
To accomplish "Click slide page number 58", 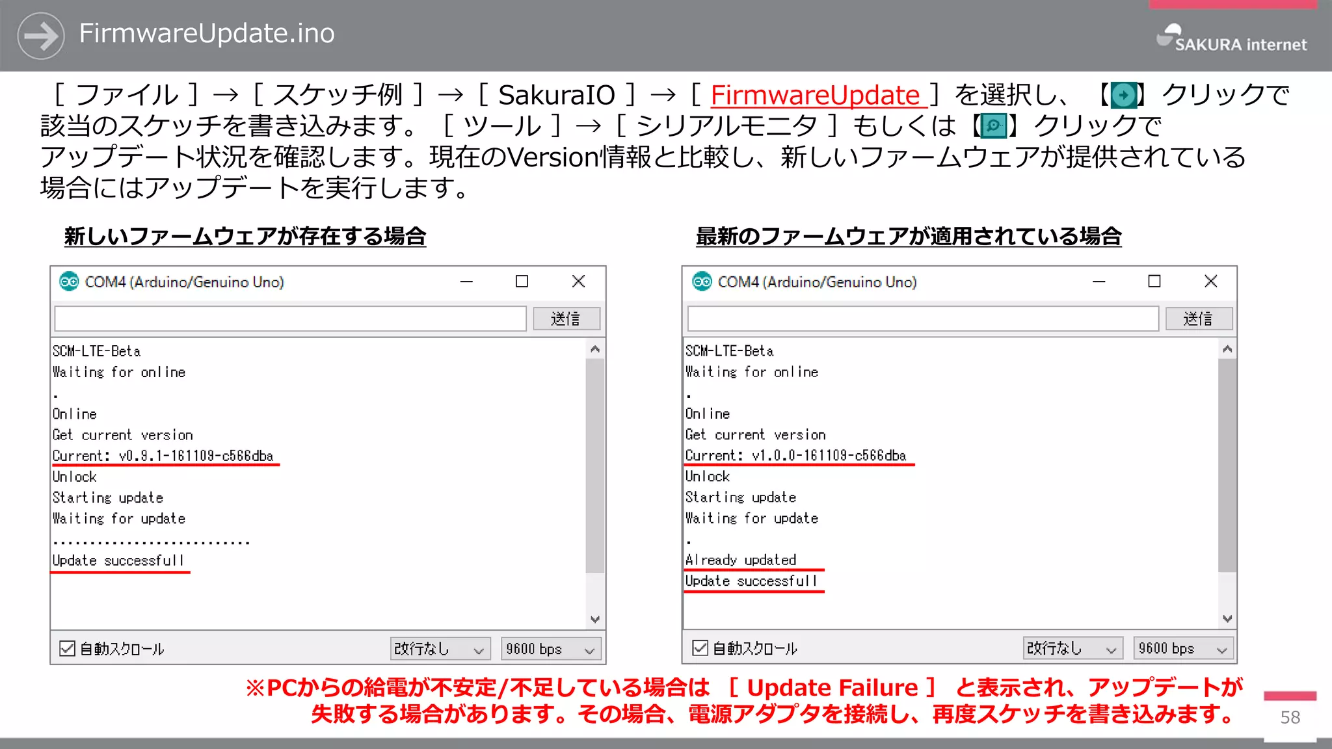I will click(x=1290, y=717).
